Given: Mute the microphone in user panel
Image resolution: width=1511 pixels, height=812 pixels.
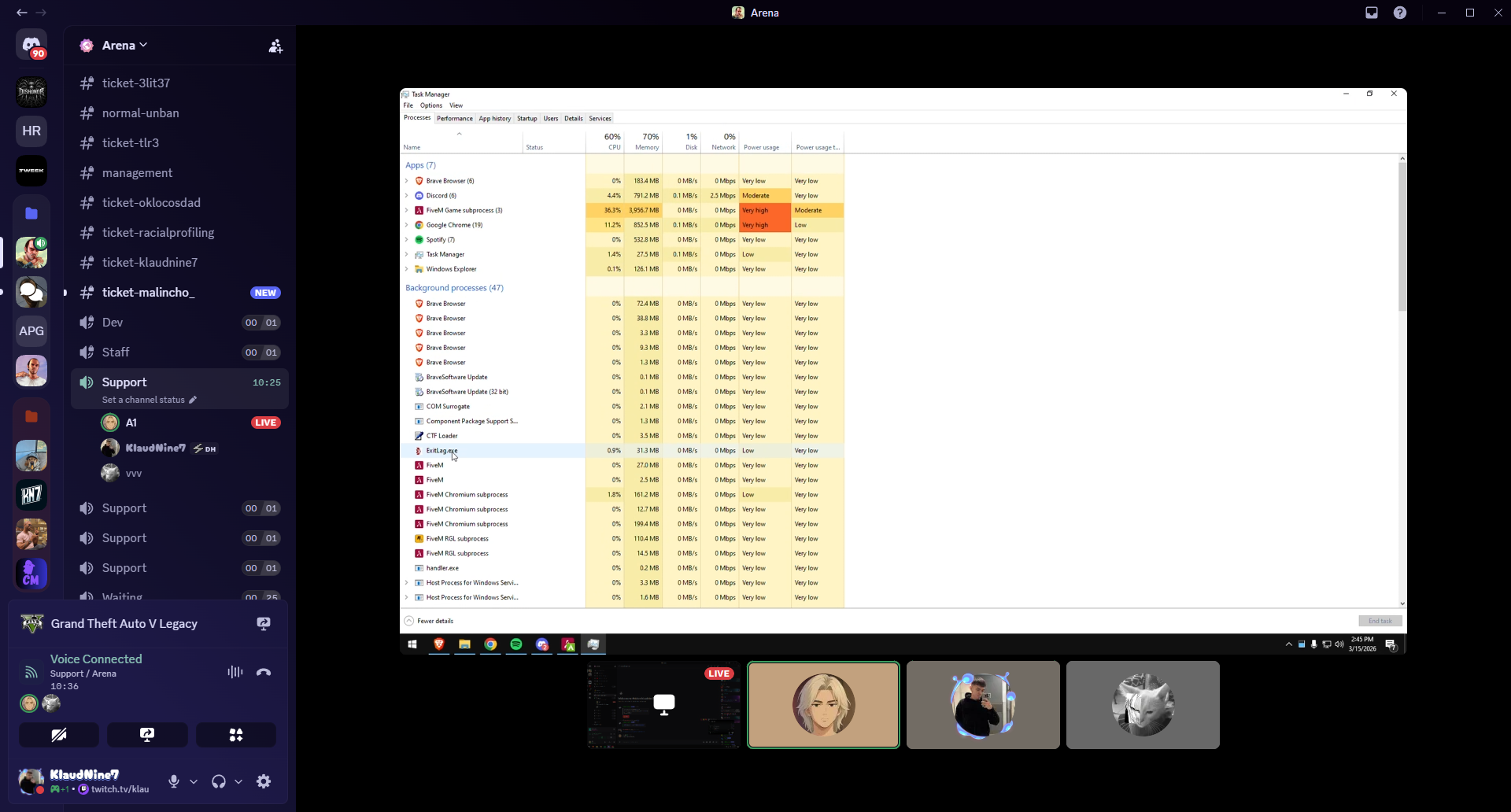Looking at the screenshot, I should point(174,781).
